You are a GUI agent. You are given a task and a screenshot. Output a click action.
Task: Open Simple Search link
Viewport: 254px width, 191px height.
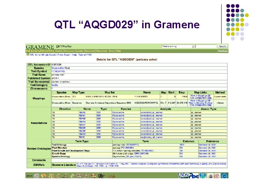tap(49, 55)
